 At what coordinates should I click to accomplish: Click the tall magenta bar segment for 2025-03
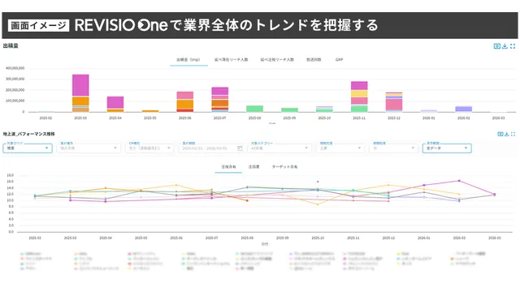(80, 85)
